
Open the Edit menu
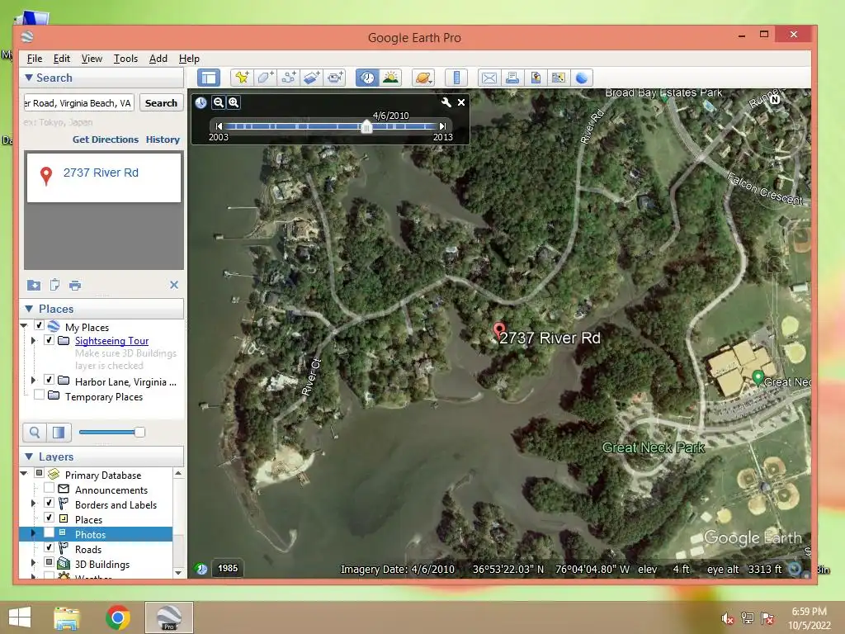[x=61, y=59]
